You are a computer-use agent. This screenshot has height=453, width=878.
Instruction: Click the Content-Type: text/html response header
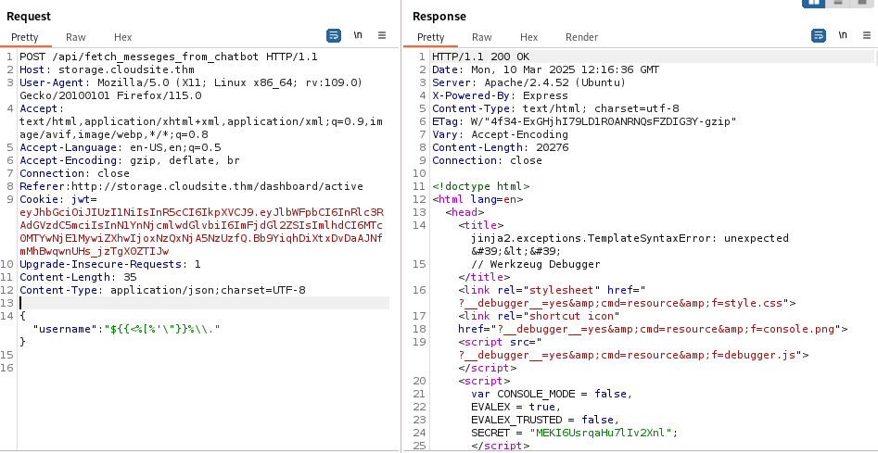(x=555, y=108)
